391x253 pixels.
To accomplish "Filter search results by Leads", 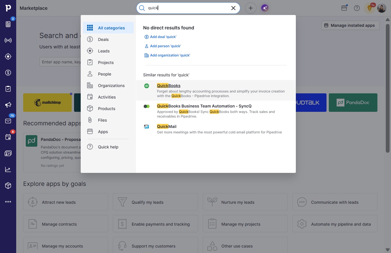I will coord(108,51).
